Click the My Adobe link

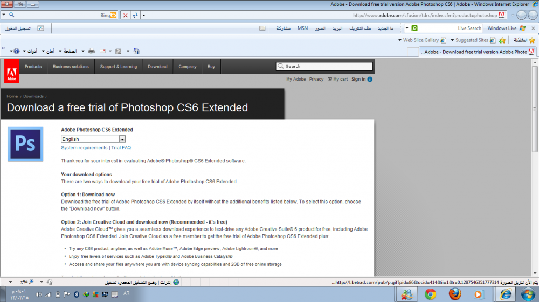tap(296, 79)
